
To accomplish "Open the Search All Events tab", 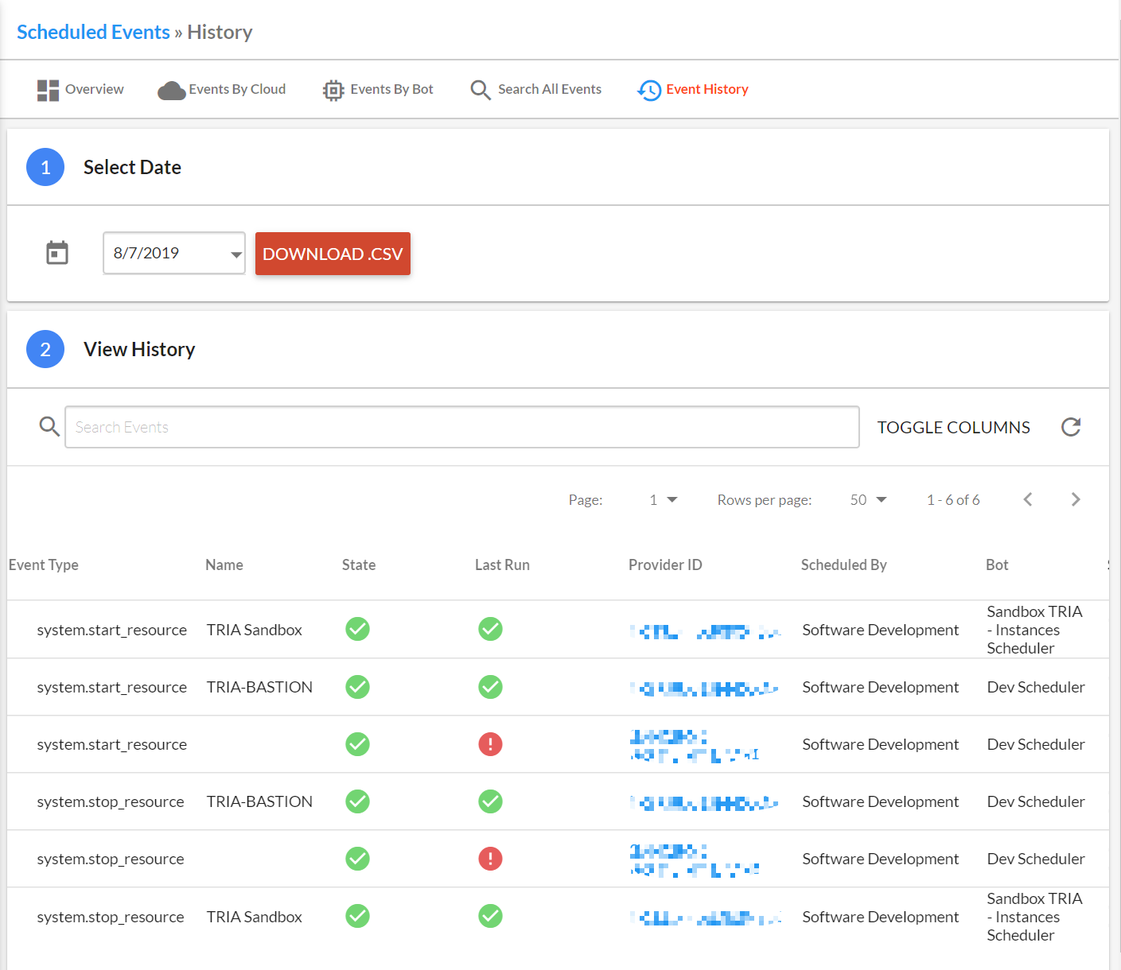I will [x=535, y=89].
